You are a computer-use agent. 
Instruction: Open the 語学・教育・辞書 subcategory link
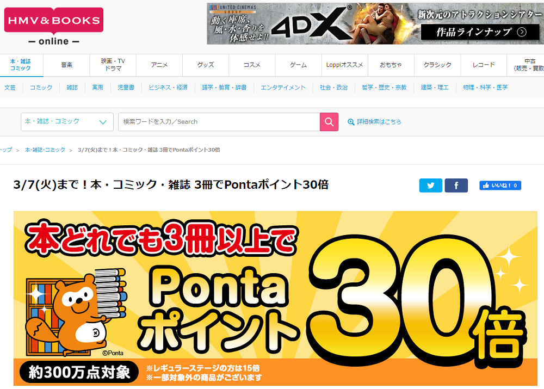tap(225, 88)
